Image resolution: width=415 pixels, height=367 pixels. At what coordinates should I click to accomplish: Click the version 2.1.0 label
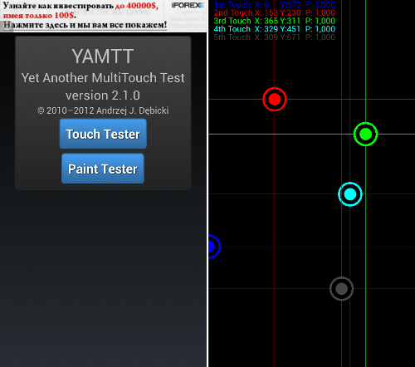(x=103, y=95)
